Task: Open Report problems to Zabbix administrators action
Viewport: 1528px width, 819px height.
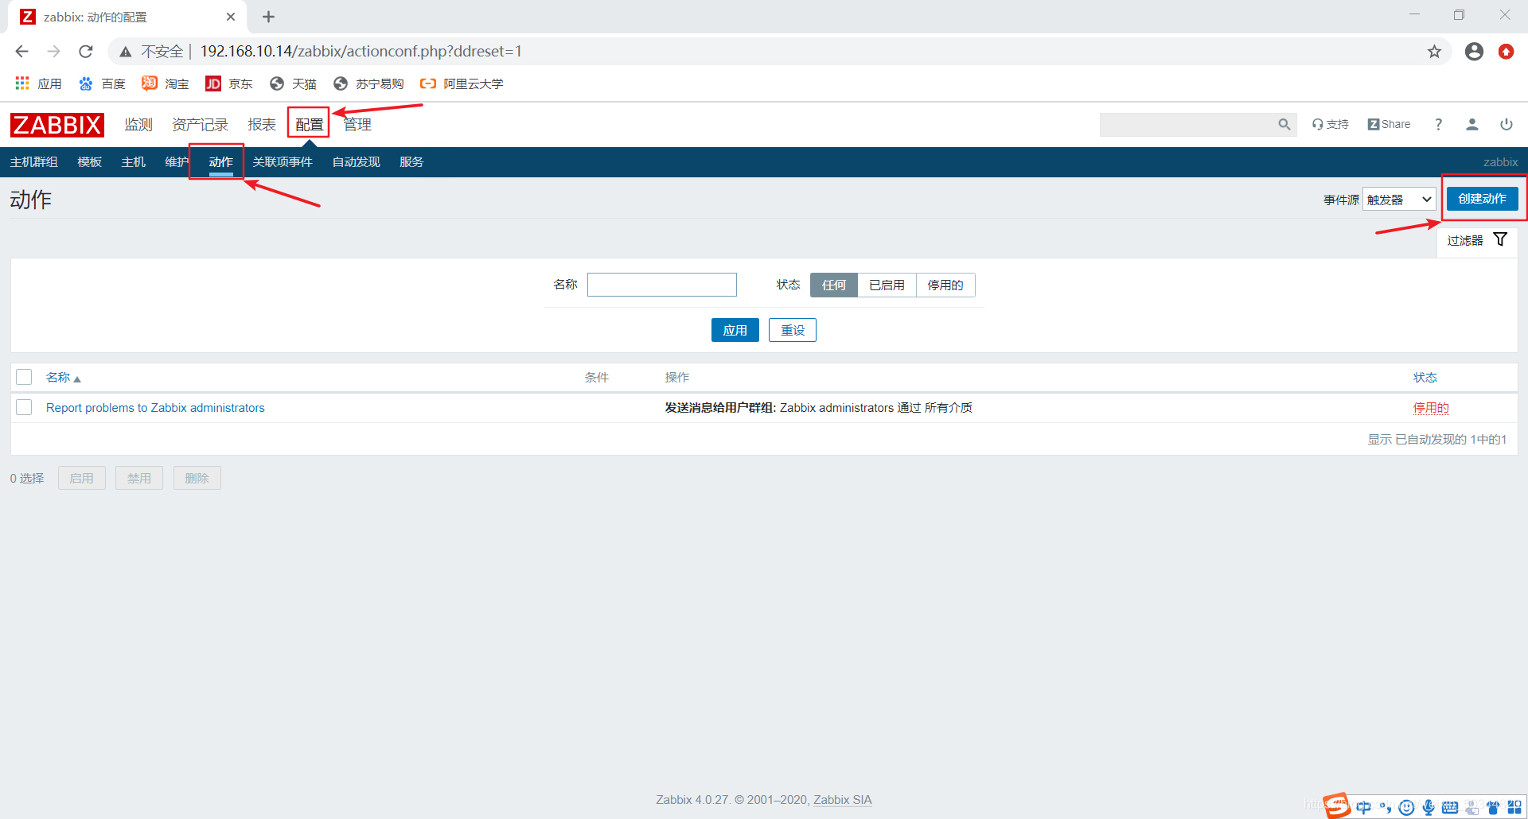Action: pyautogui.click(x=155, y=408)
